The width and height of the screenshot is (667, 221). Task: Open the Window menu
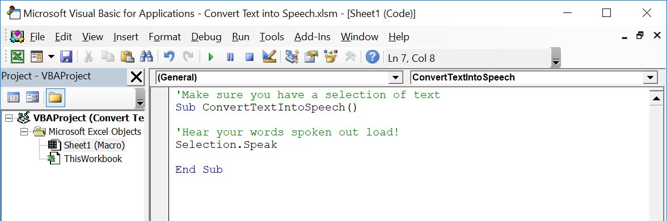point(360,37)
